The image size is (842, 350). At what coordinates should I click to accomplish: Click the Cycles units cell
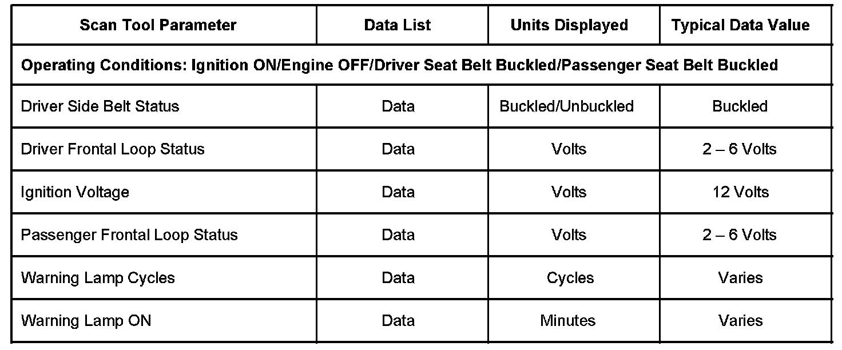(x=570, y=278)
